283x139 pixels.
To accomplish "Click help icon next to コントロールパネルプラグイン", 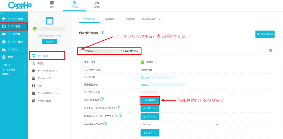I will 118,107.
